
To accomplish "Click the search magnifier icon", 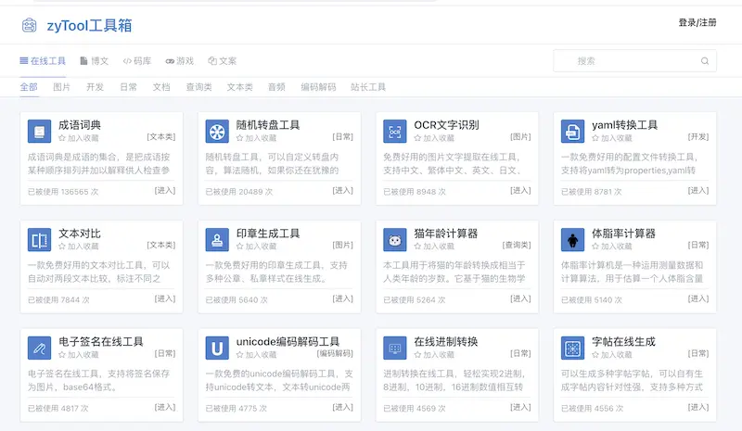I will point(705,61).
